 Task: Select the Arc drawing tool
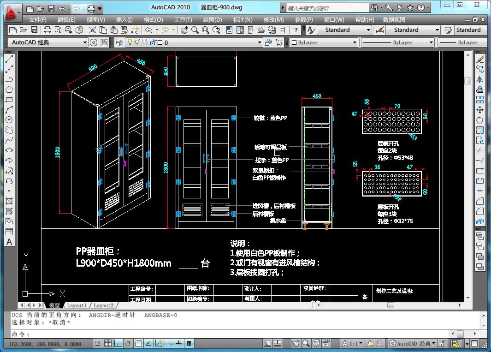pos(9,110)
